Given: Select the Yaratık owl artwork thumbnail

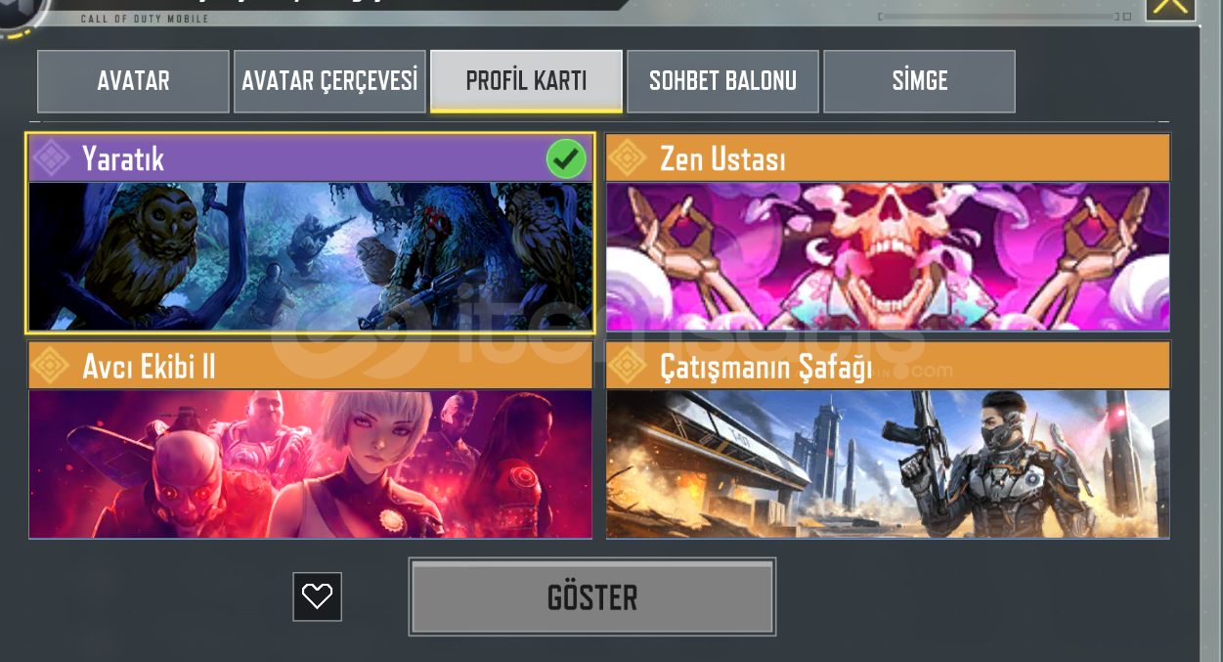Looking at the screenshot, I should click(x=311, y=256).
